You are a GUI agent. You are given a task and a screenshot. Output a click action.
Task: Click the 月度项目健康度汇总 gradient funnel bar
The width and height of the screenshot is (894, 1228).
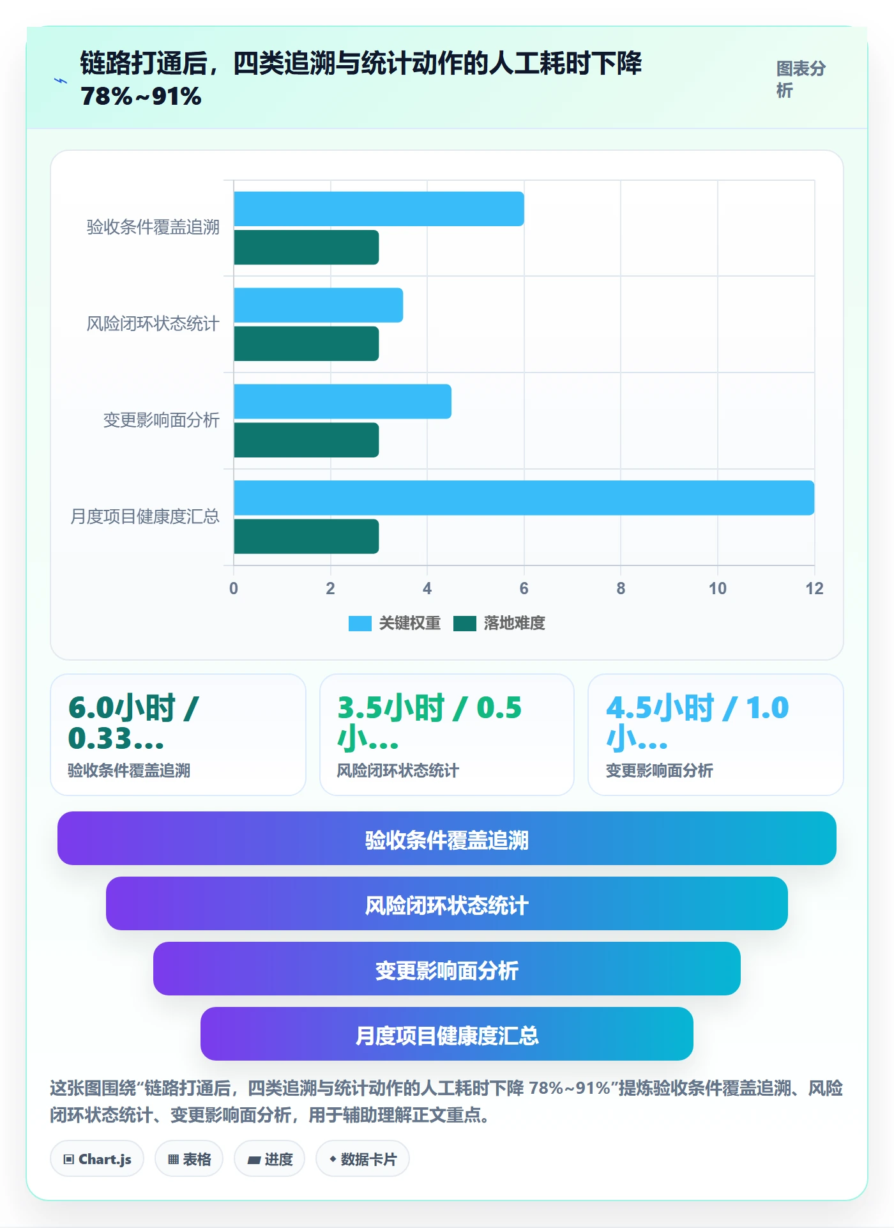(x=447, y=1034)
